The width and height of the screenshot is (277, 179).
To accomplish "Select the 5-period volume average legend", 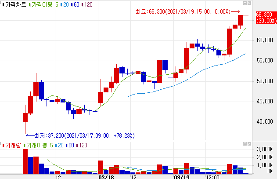I will [x=51, y=146].
